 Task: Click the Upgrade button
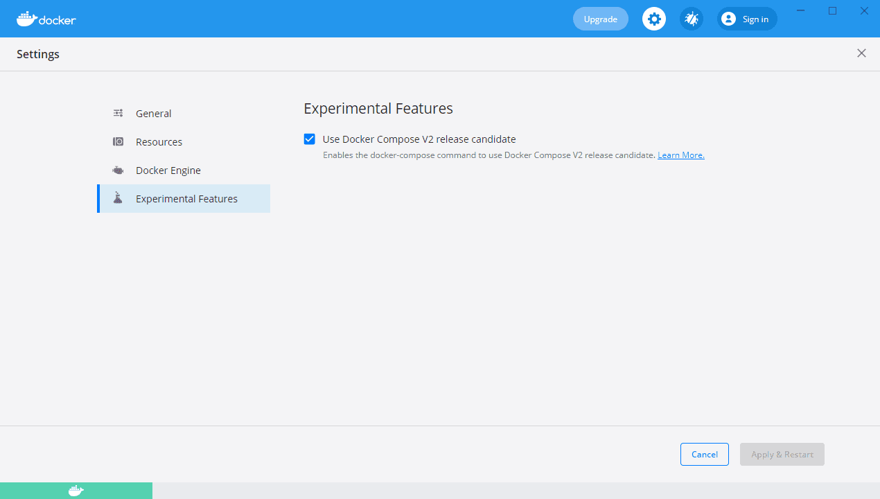point(600,19)
